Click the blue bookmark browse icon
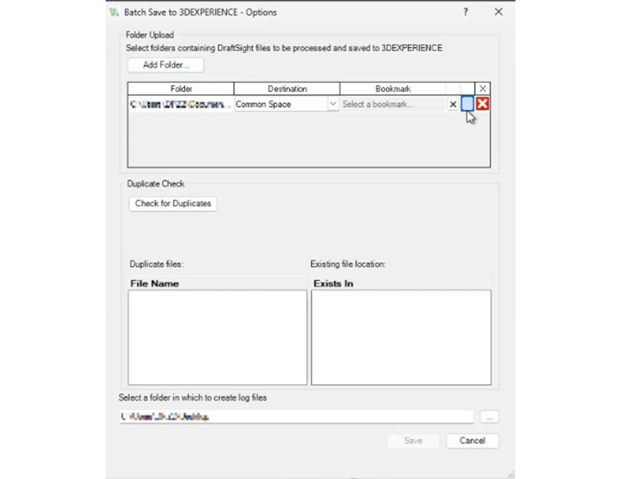Viewport: 622px width, 479px height. 468,104
